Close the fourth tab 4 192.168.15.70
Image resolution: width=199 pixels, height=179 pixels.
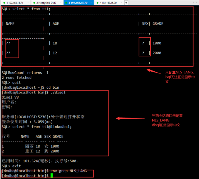point(122,3)
